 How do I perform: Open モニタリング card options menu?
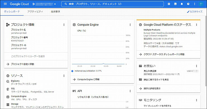(x=196, y=100)
